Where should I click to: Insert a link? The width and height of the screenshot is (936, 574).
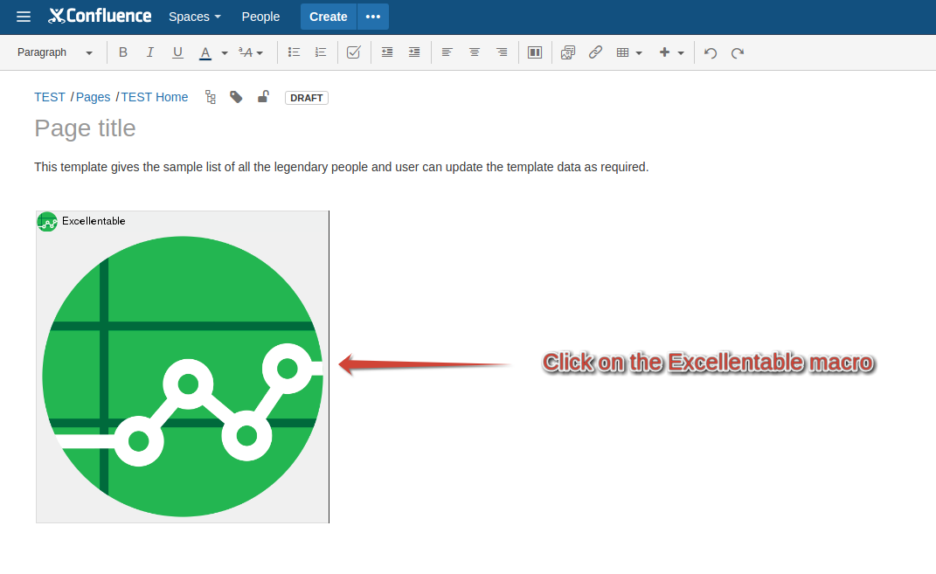click(x=595, y=52)
